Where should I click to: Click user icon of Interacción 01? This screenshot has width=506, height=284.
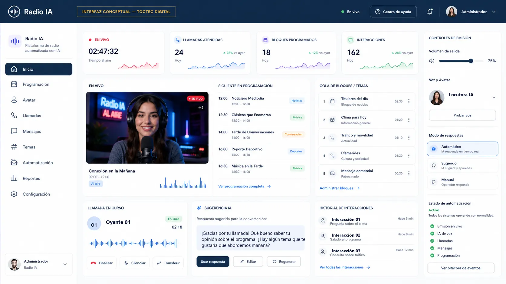[323, 221]
